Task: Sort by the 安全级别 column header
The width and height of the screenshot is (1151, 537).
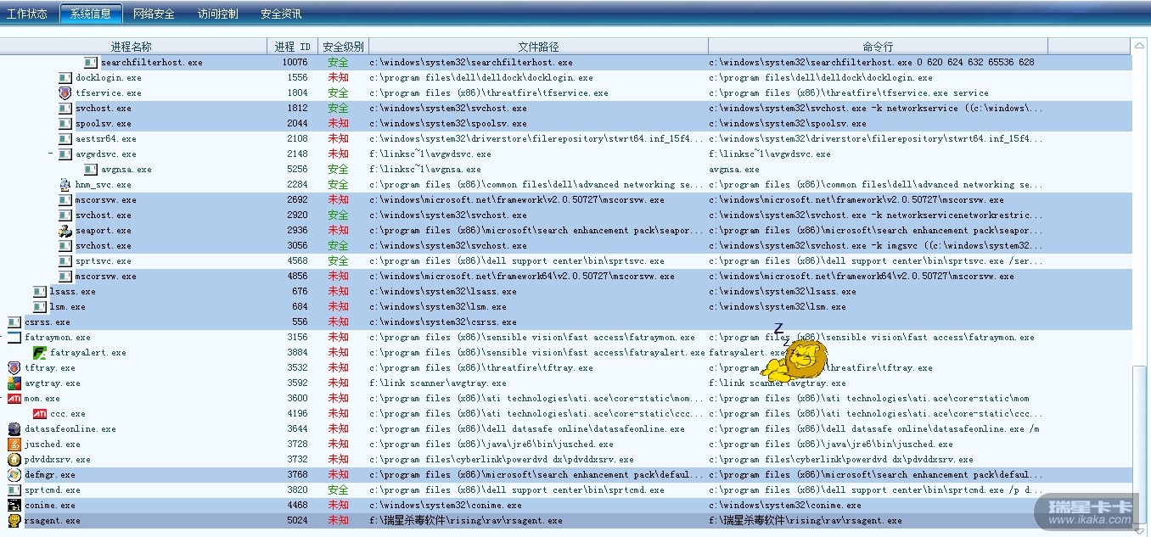Action: [x=344, y=46]
